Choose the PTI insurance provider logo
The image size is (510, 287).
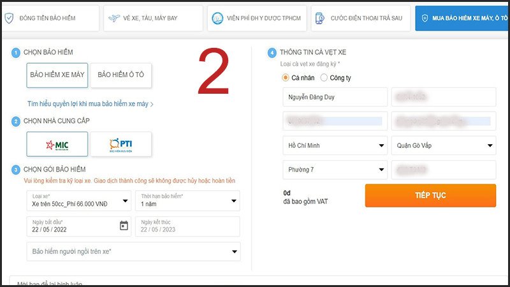pos(120,144)
